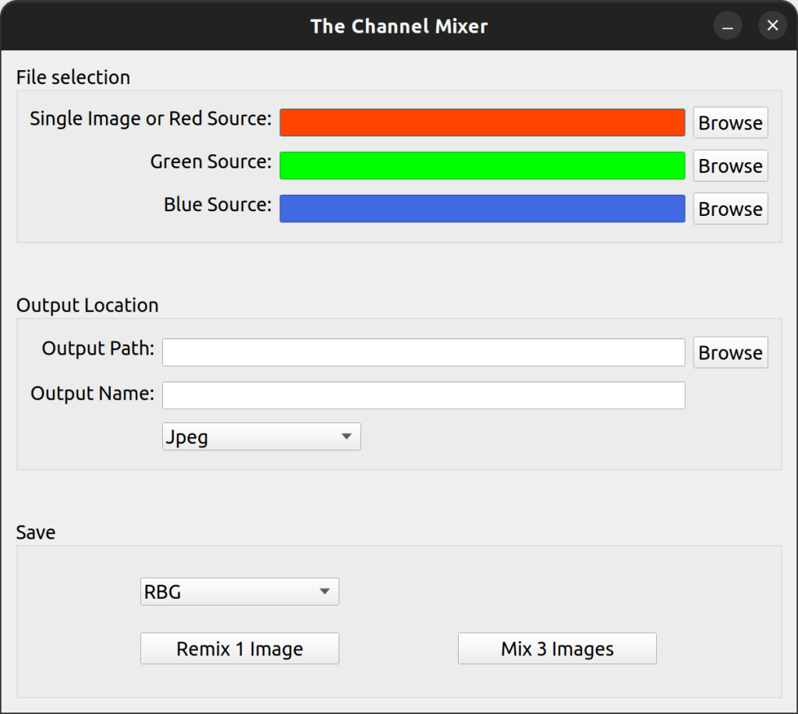Viewport: 798px width, 714px height.
Task: Focus the Output Name text field
Action: 423,395
